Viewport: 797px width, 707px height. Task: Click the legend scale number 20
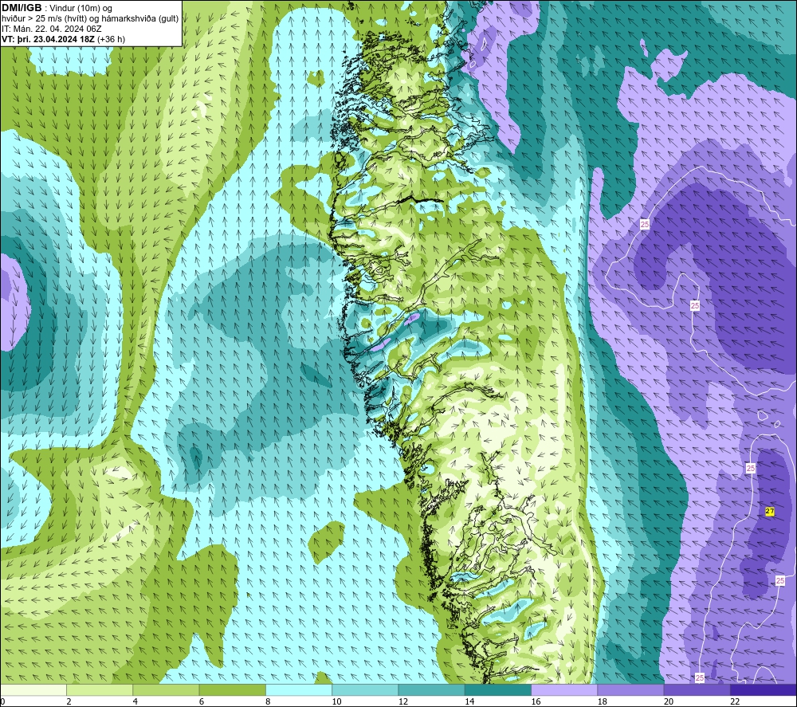(x=669, y=701)
